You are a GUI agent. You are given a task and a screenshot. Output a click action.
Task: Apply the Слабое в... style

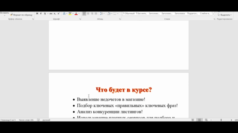(205, 14)
